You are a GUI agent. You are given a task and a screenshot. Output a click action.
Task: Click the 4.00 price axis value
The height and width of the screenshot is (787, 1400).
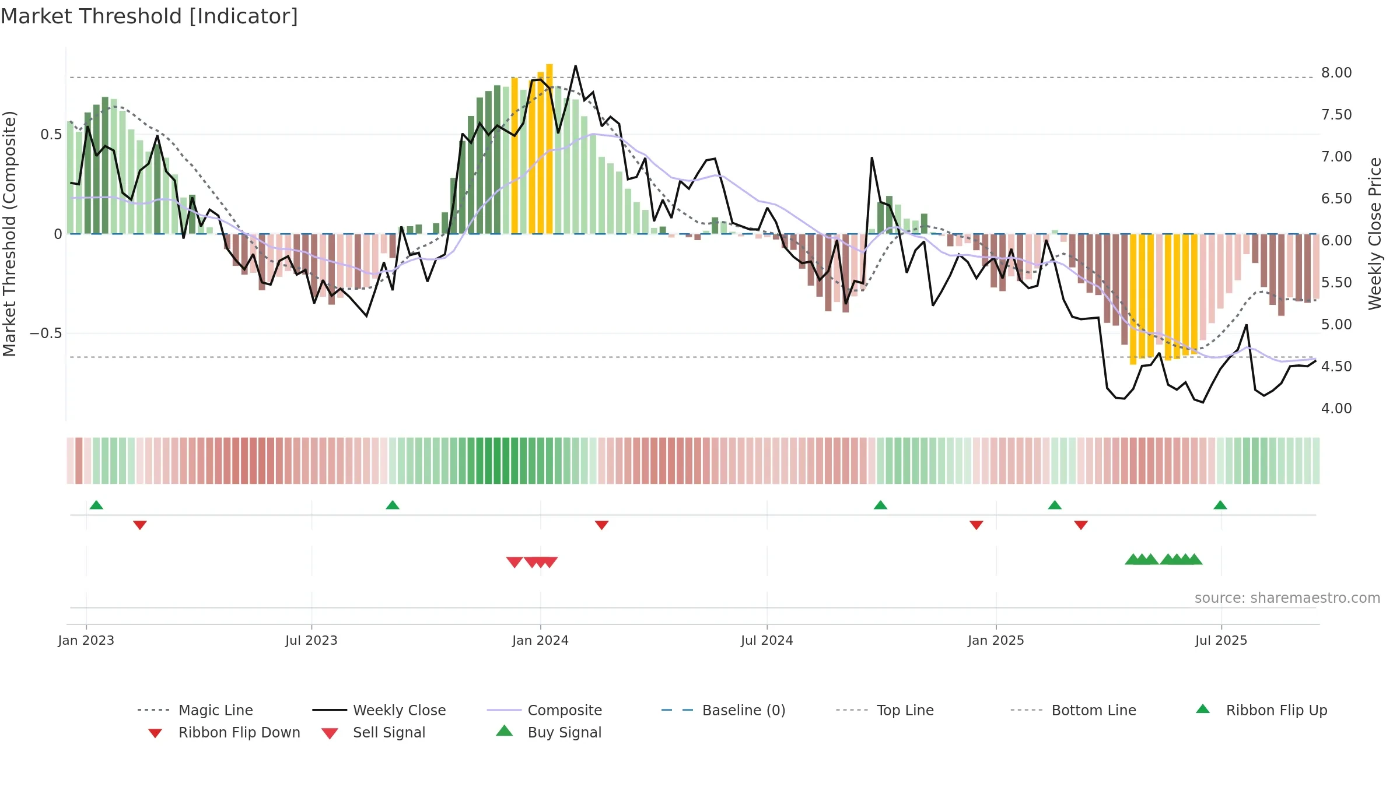pos(1336,409)
